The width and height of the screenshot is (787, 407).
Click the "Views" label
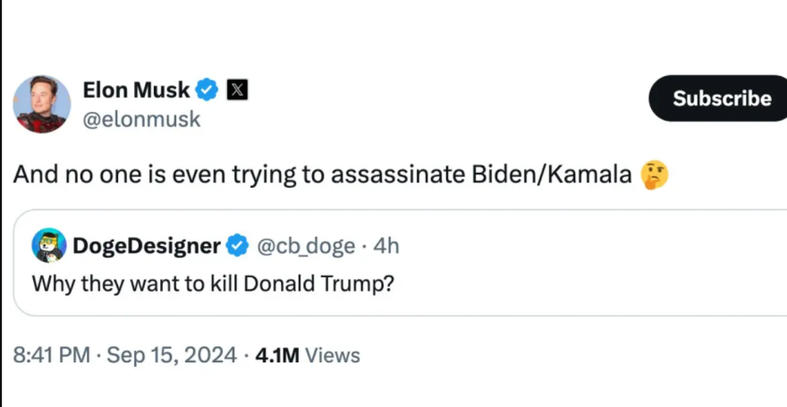click(x=333, y=355)
